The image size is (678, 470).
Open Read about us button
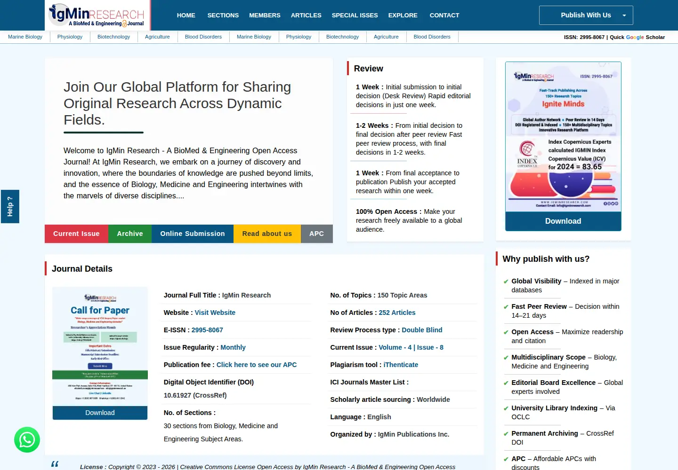point(267,234)
